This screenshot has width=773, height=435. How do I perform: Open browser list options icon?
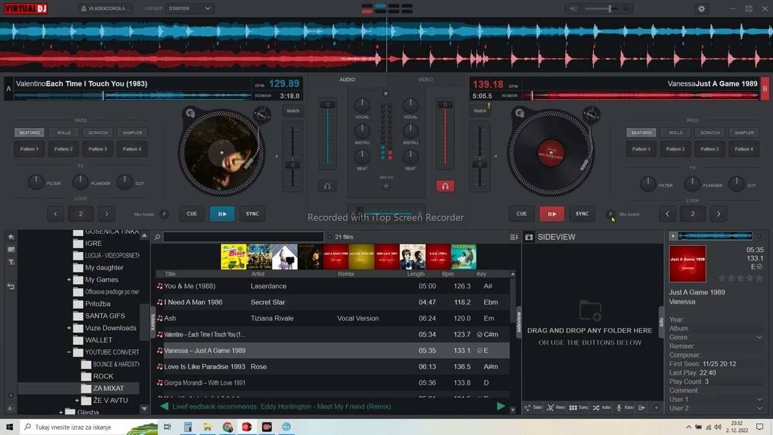(x=514, y=237)
